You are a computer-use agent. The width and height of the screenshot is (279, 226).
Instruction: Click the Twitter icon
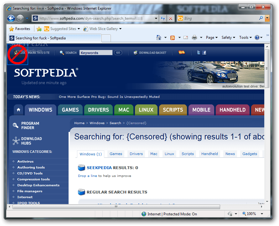pyautogui.click(x=199, y=53)
